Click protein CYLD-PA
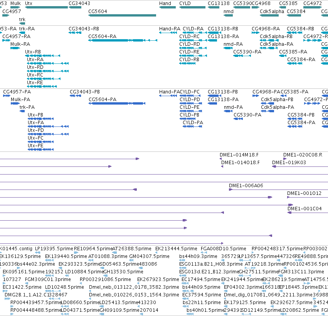 (192, 126)
